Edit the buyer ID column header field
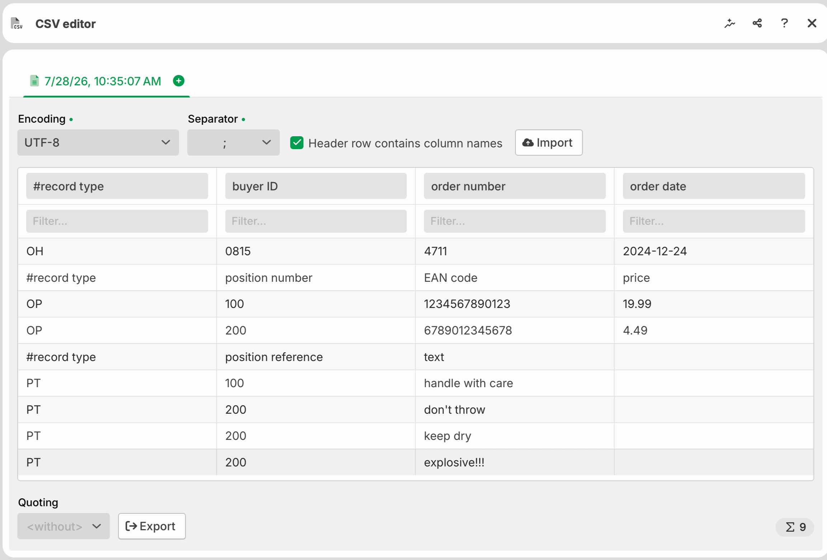This screenshot has width=827, height=560. point(316,186)
